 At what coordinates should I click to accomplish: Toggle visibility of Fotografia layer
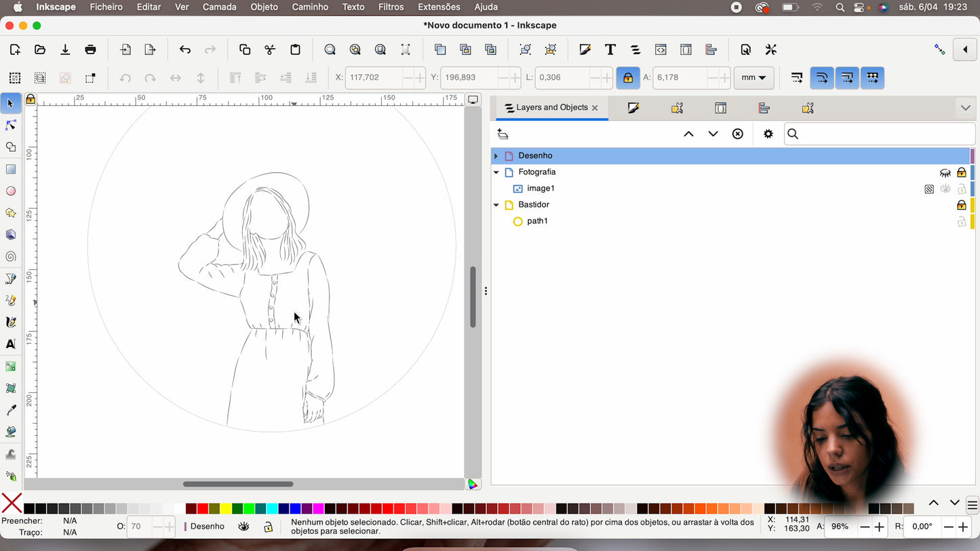(945, 172)
